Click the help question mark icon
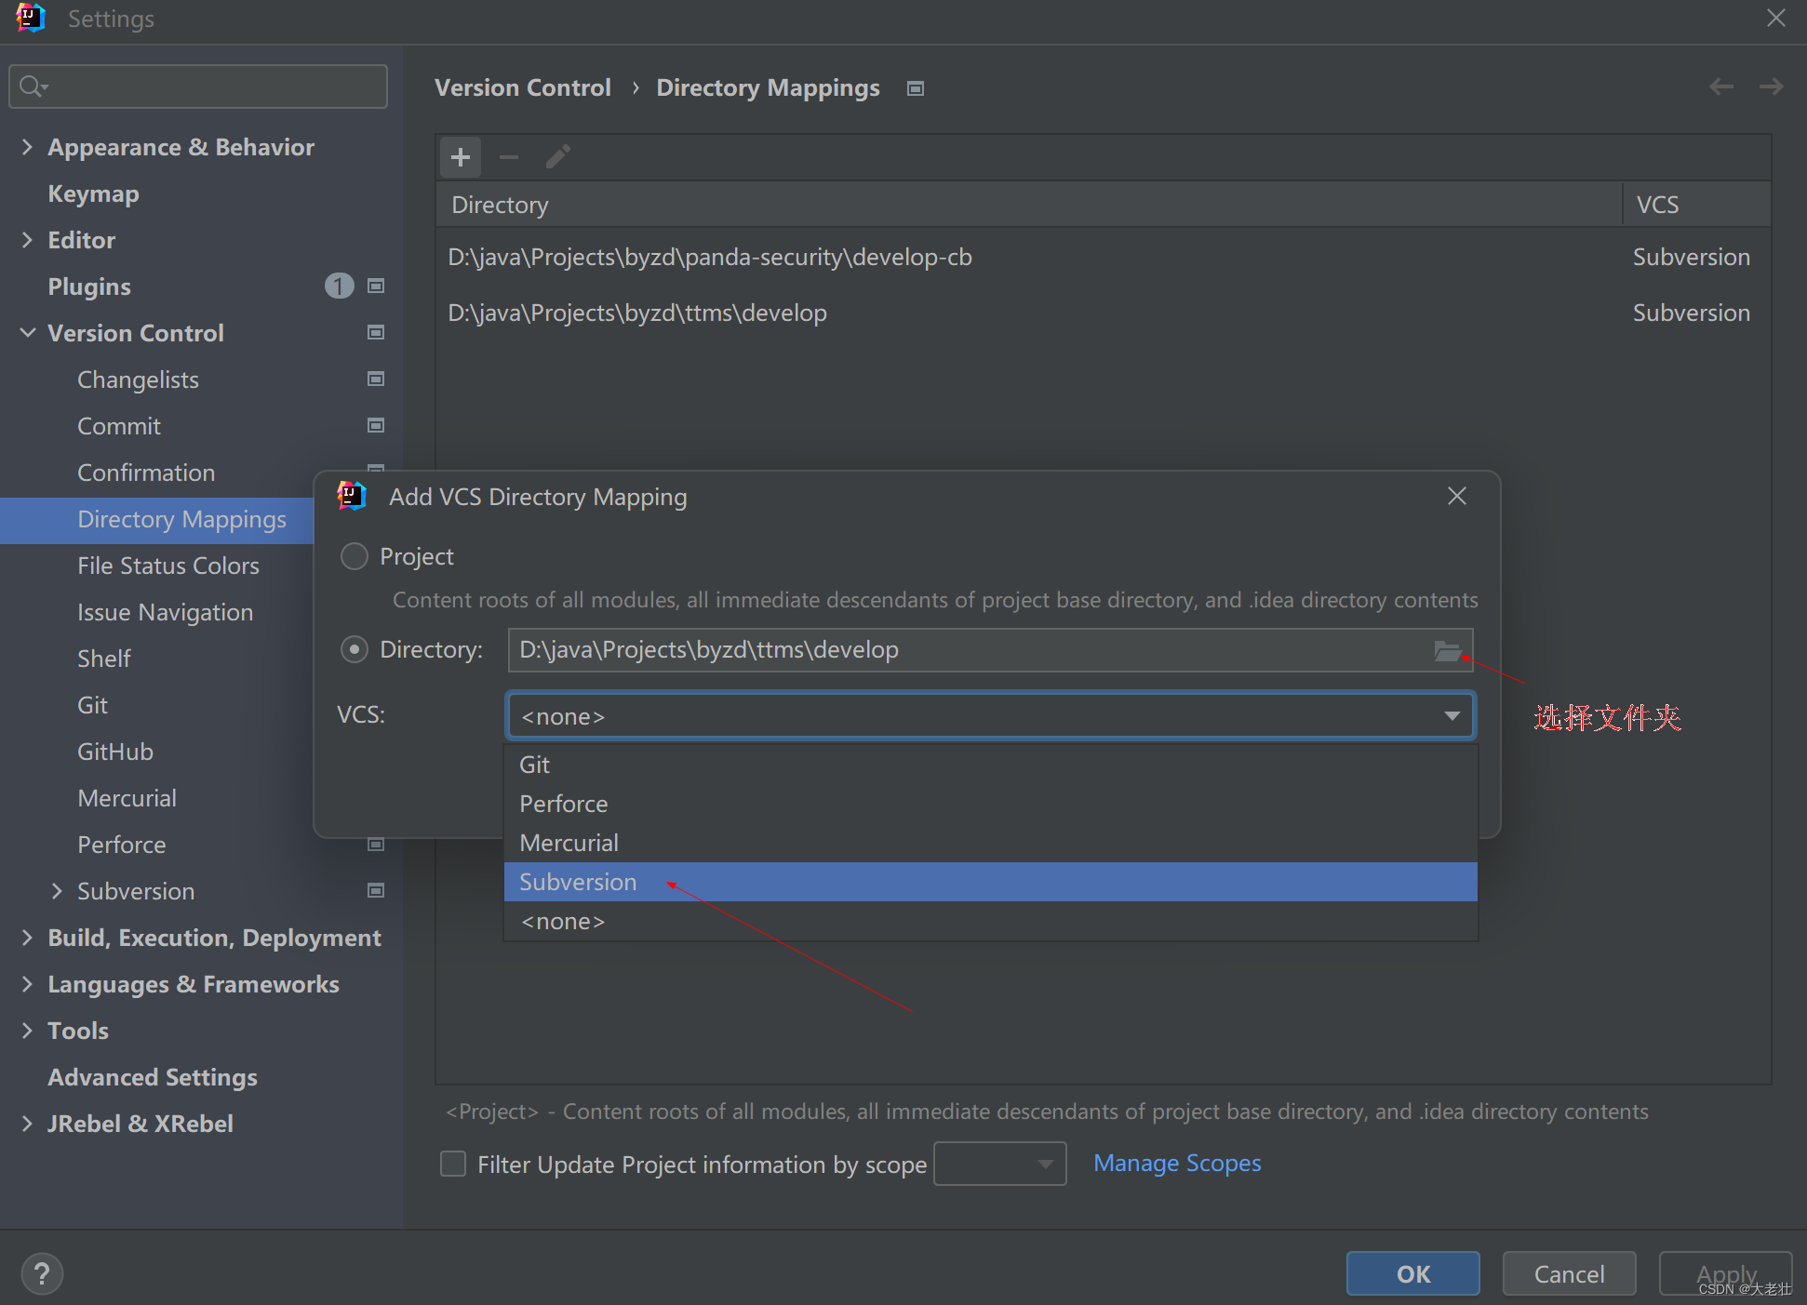 tap(42, 1273)
